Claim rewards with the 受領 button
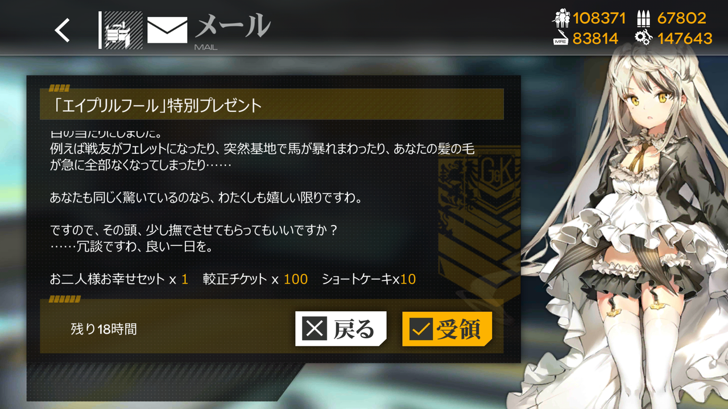 [447, 329]
